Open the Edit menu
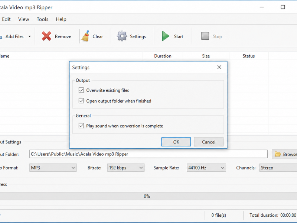The height and width of the screenshot is (223, 297). [x=6, y=19]
